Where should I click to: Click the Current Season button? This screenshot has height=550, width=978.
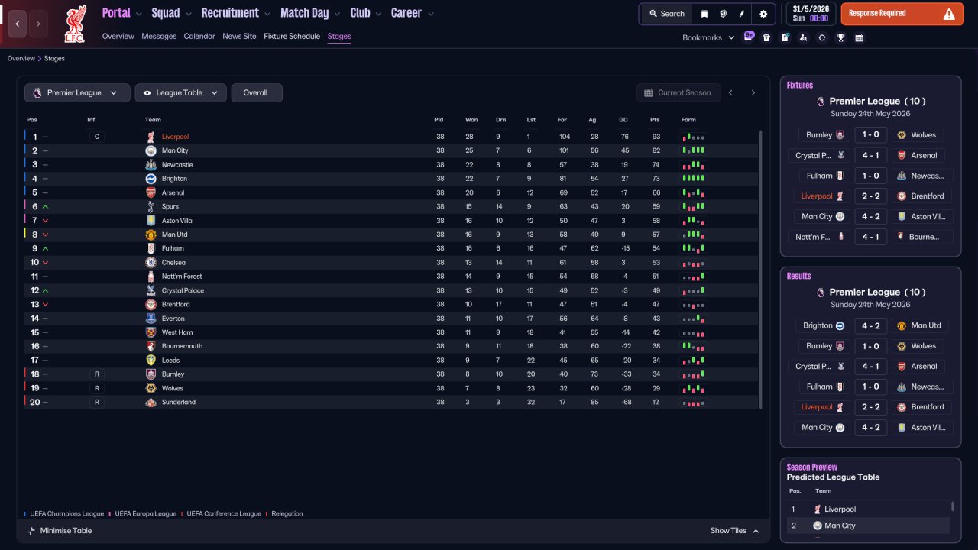pyautogui.click(x=678, y=92)
